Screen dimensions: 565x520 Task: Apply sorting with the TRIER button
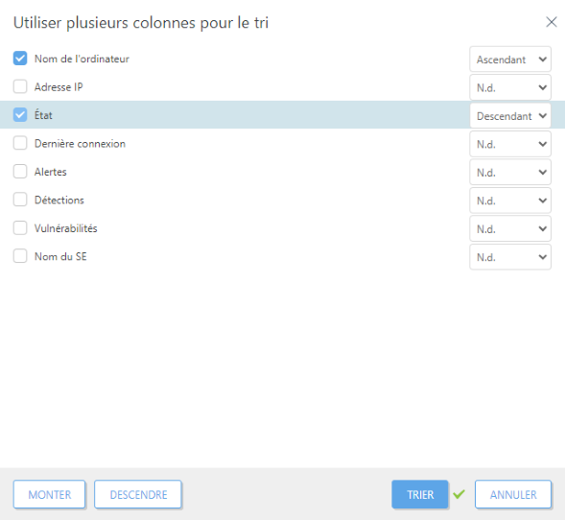[420, 494]
